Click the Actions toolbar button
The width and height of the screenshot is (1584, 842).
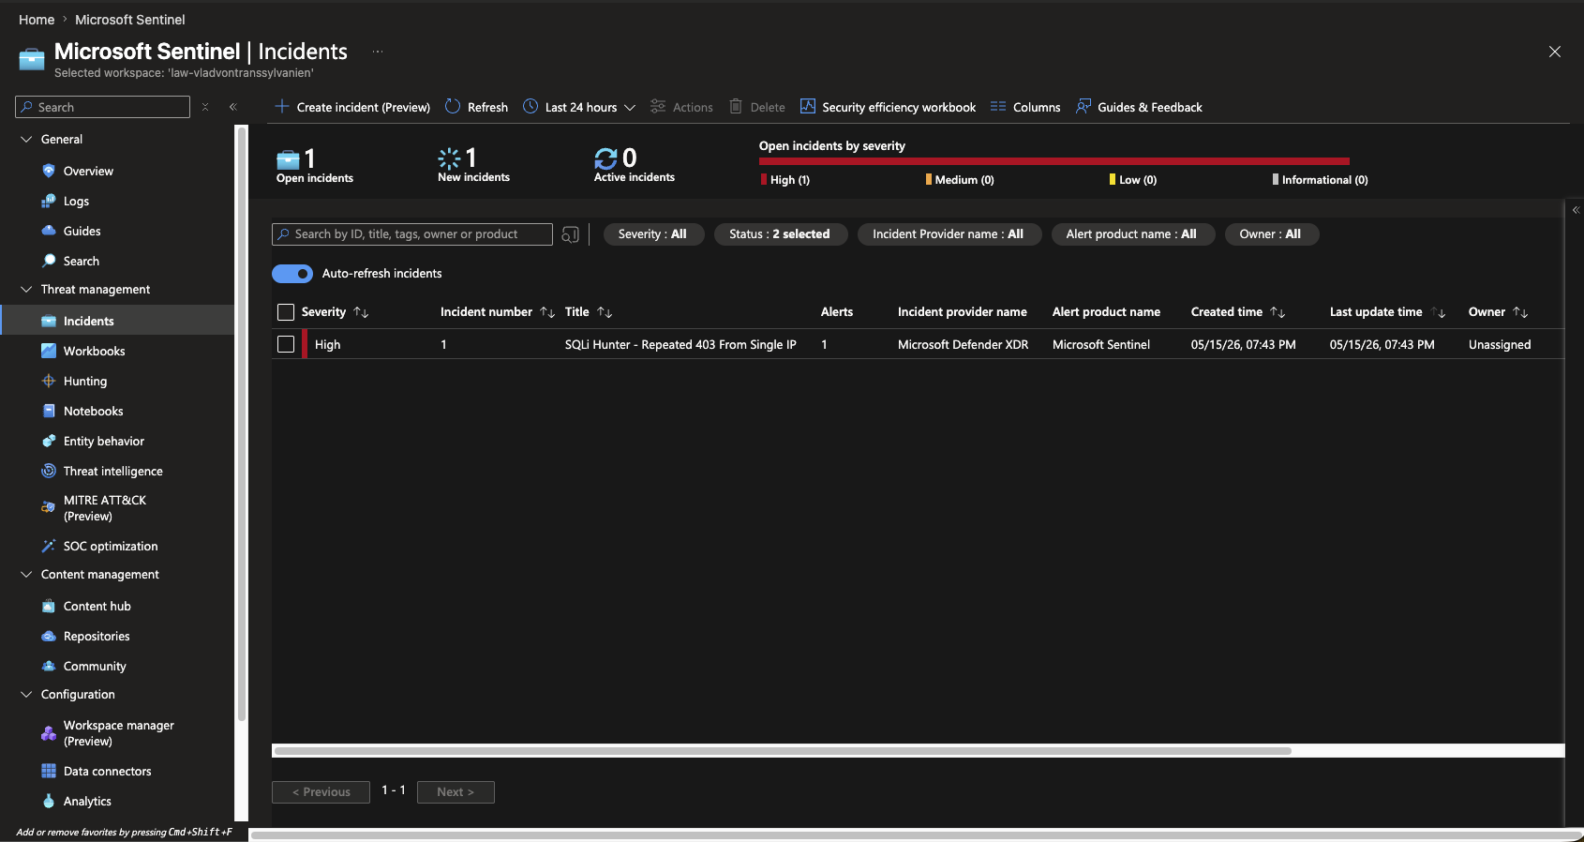click(x=682, y=107)
